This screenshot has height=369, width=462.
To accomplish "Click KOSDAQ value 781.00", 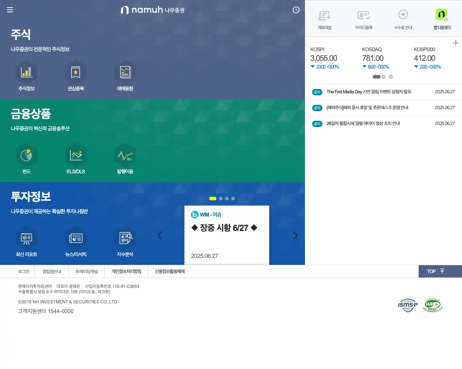I will click(x=373, y=58).
